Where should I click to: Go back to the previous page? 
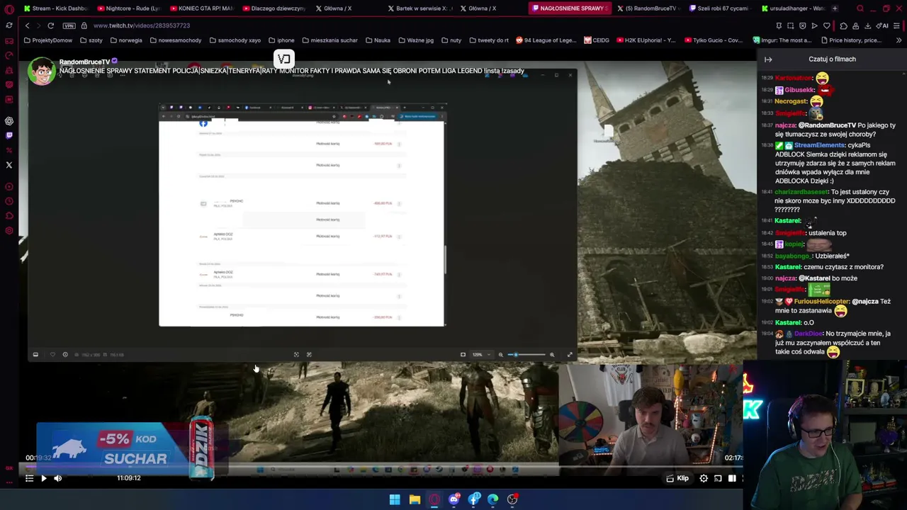click(x=27, y=25)
